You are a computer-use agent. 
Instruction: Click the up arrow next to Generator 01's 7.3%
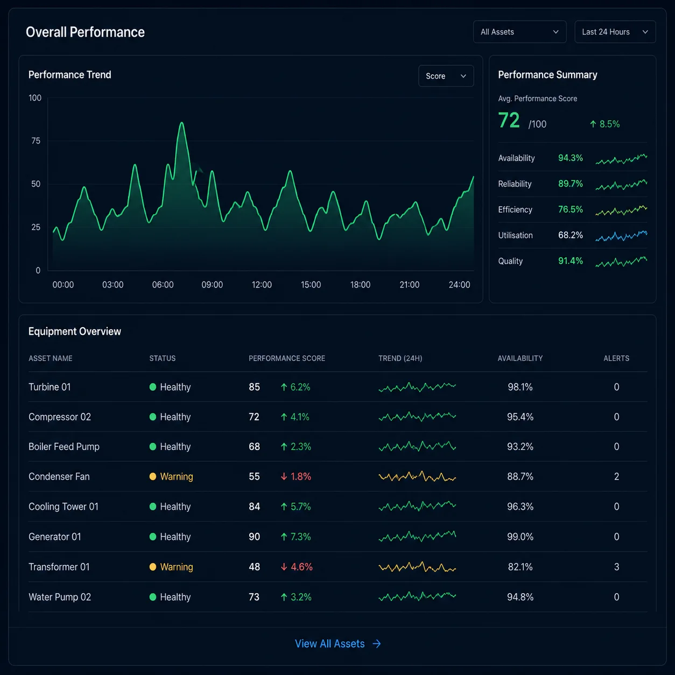click(284, 537)
